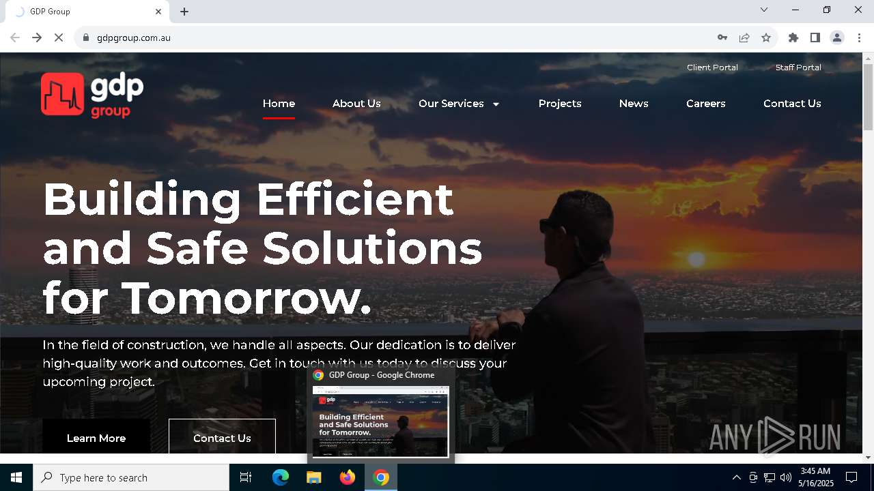The height and width of the screenshot is (491, 874).
Task: Open the Chrome profile avatar
Action: 837,38
